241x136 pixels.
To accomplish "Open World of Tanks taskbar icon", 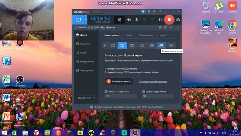I will [113, 133].
